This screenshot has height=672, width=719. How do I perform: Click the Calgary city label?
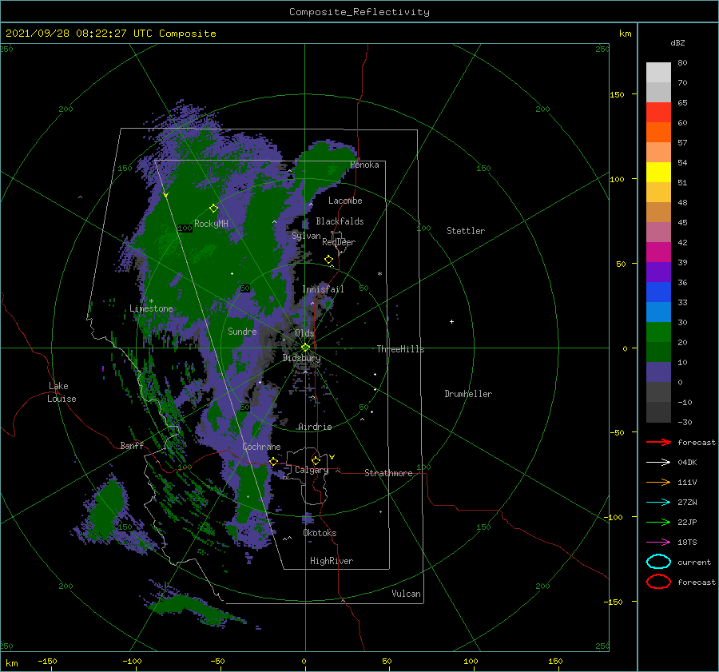pos(312,470)
